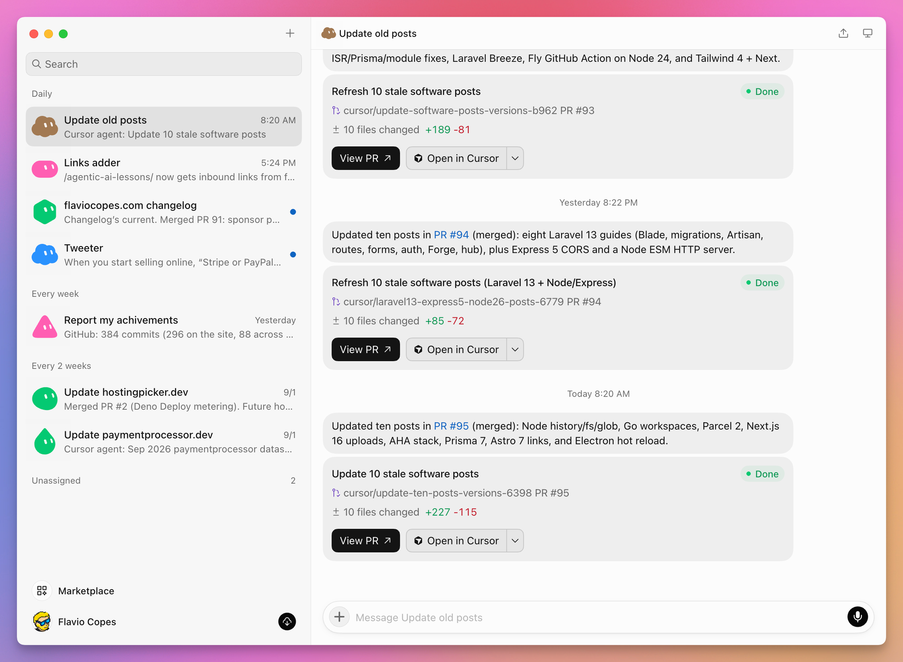Click the Every week section header
Image resolution: width=903 pixels, height=662 pixels.
pos(55,294)
